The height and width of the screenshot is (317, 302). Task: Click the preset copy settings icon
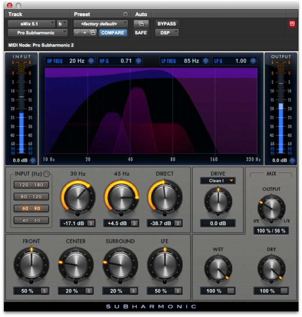(93, 33)
